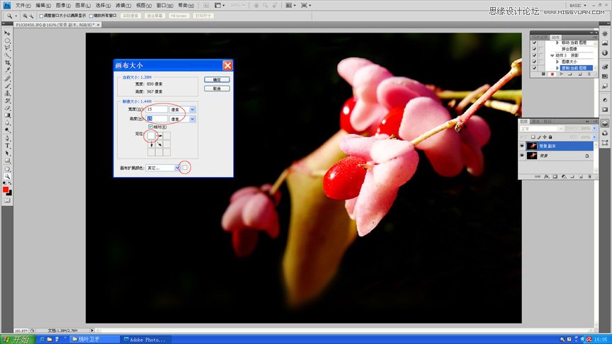Click the 打印尺寸 button
The image size is (612, 344).
point(203,16)
